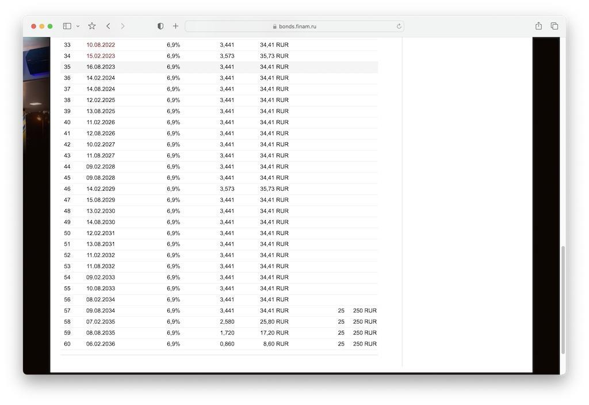Go back to the previous page
The width and height of the screenshot is (589, 405).
point(108,26)
